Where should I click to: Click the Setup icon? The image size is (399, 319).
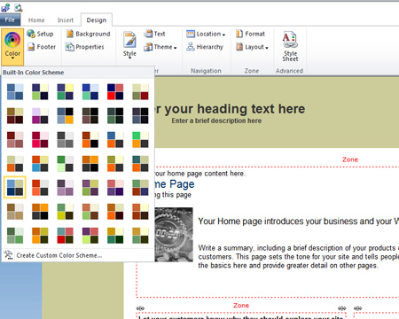31,34
